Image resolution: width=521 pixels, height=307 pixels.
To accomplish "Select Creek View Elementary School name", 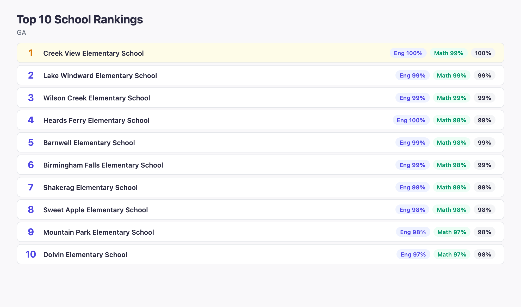I will 94,53.
